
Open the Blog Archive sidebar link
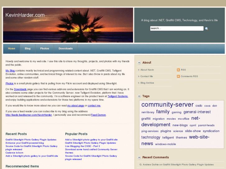(x=147, y=83)
